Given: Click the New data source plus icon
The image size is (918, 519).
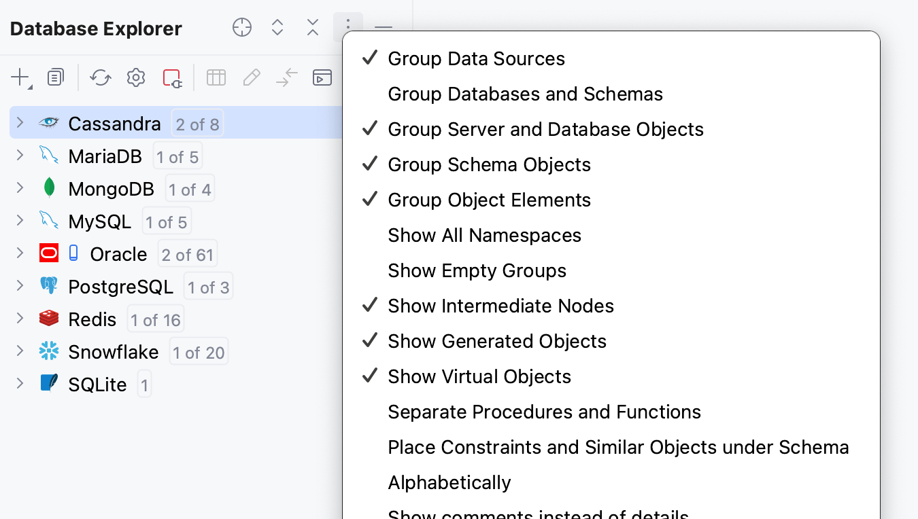Looking at the screenshot, I should click(x=21, y=78).
